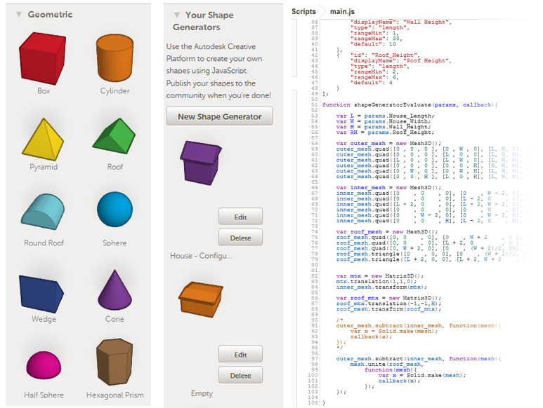Delete the Empty shape generator
543x408 pixels.
[240, 375]
